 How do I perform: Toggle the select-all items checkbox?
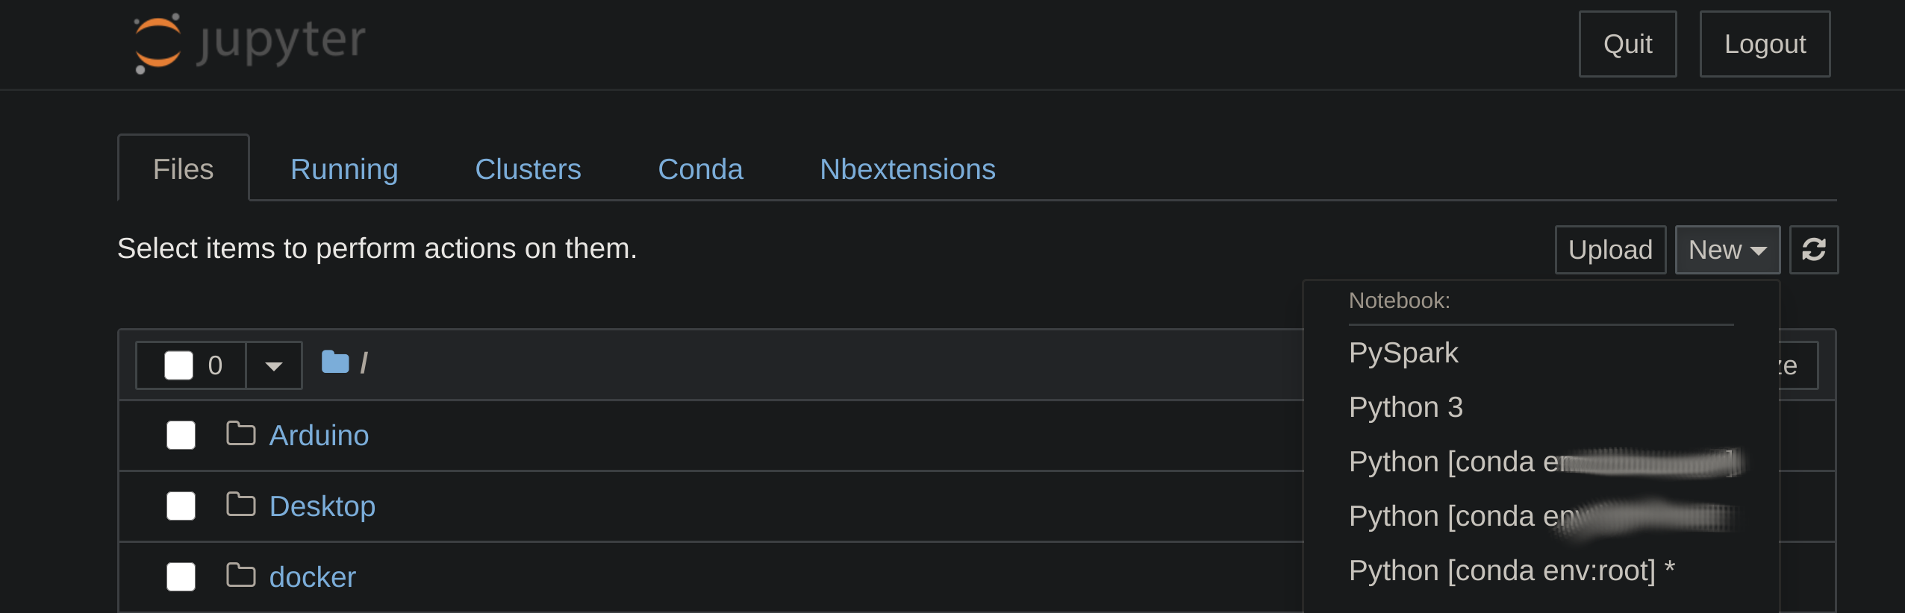[x=178, y=365]
